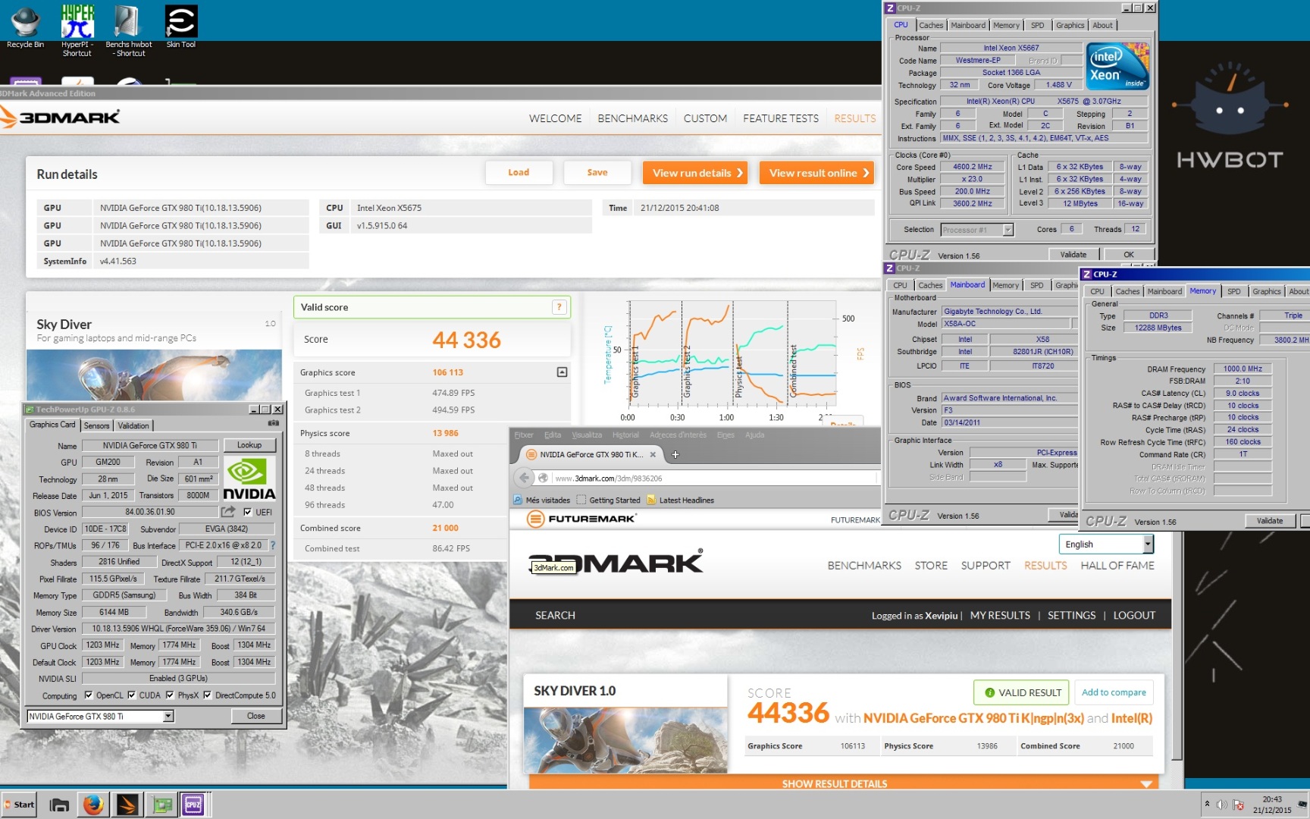Click the Bus Interface question mark in GPU-Z
The height and width of the screenshot is (819, 1310).
coord(272,545)
